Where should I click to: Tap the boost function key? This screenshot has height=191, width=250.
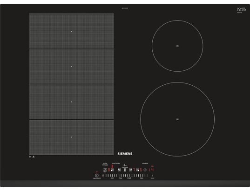[152, 176]
